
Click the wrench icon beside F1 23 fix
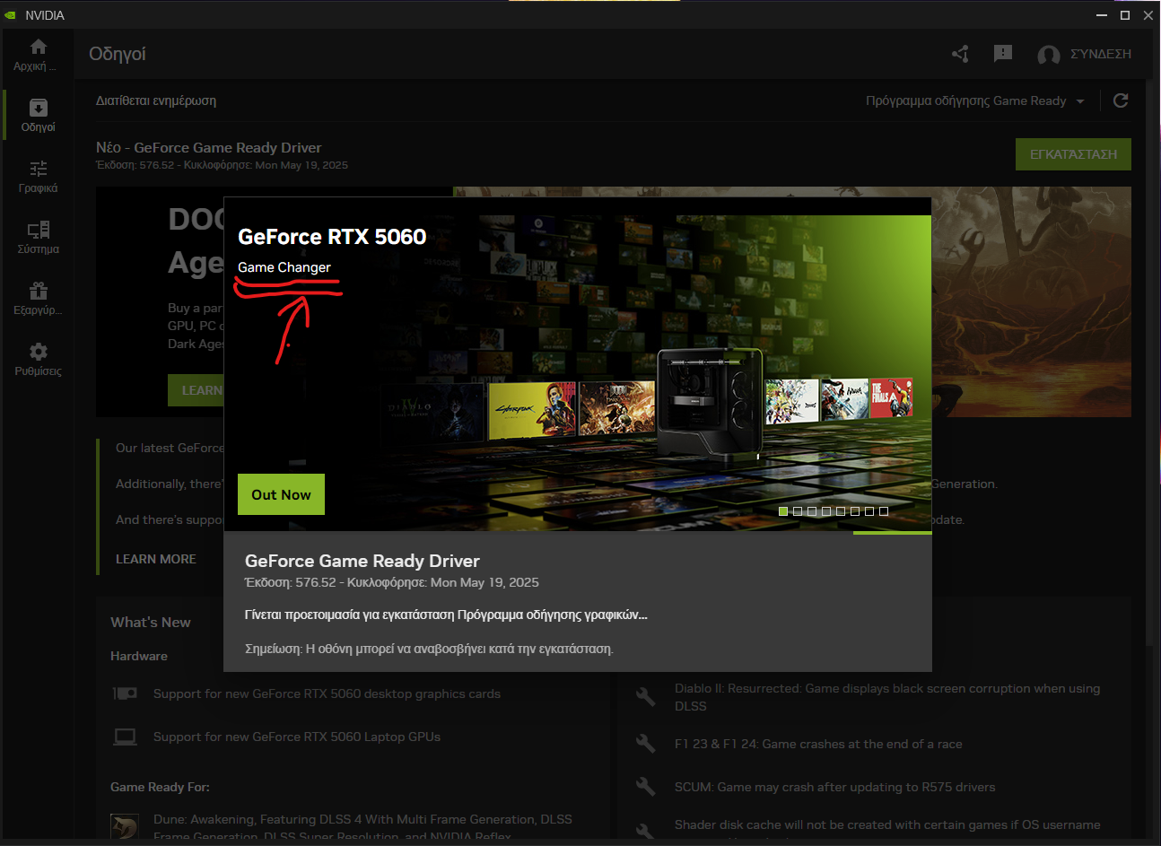point(645,744)
